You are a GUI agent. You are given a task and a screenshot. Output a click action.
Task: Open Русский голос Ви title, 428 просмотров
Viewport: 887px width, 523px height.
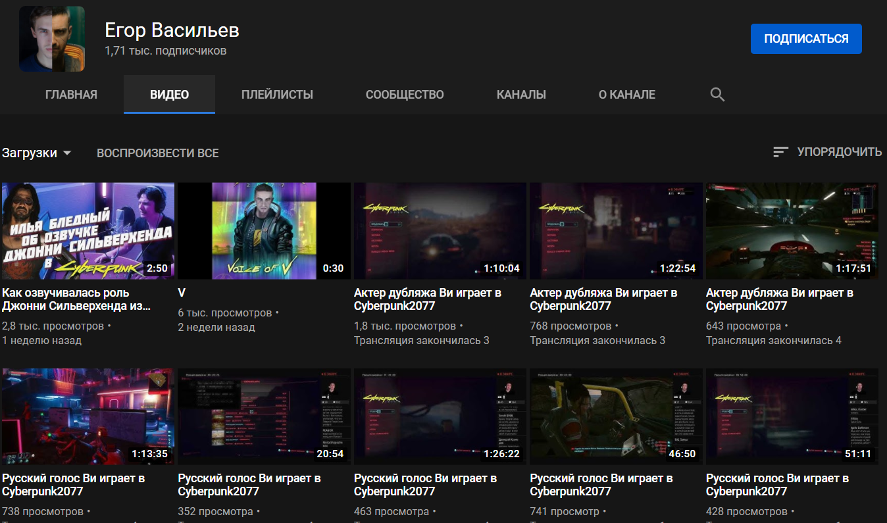point(778,485)
